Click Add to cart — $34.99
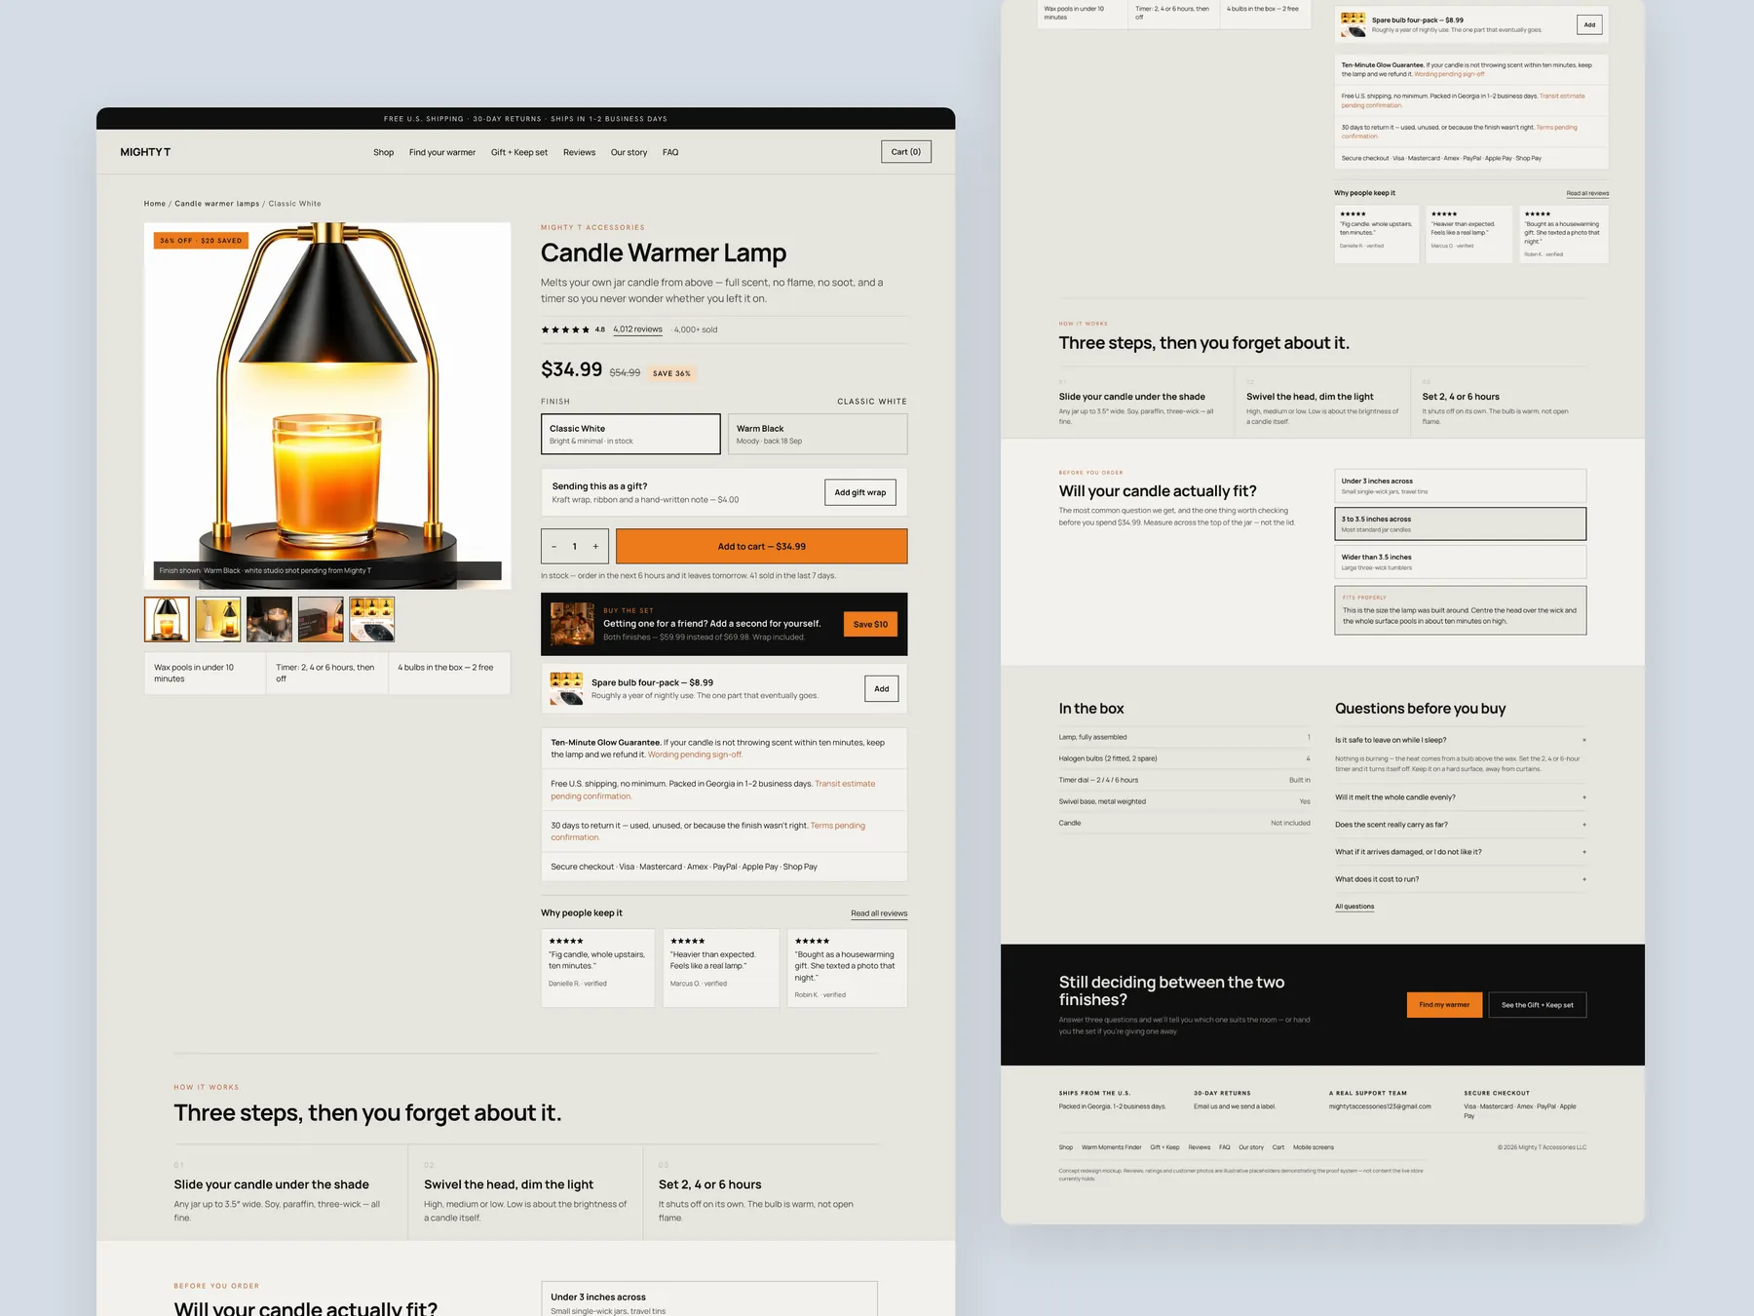Image resolution: width=1754 pixels, height=1316 pixels. click(x=762, y=547)
